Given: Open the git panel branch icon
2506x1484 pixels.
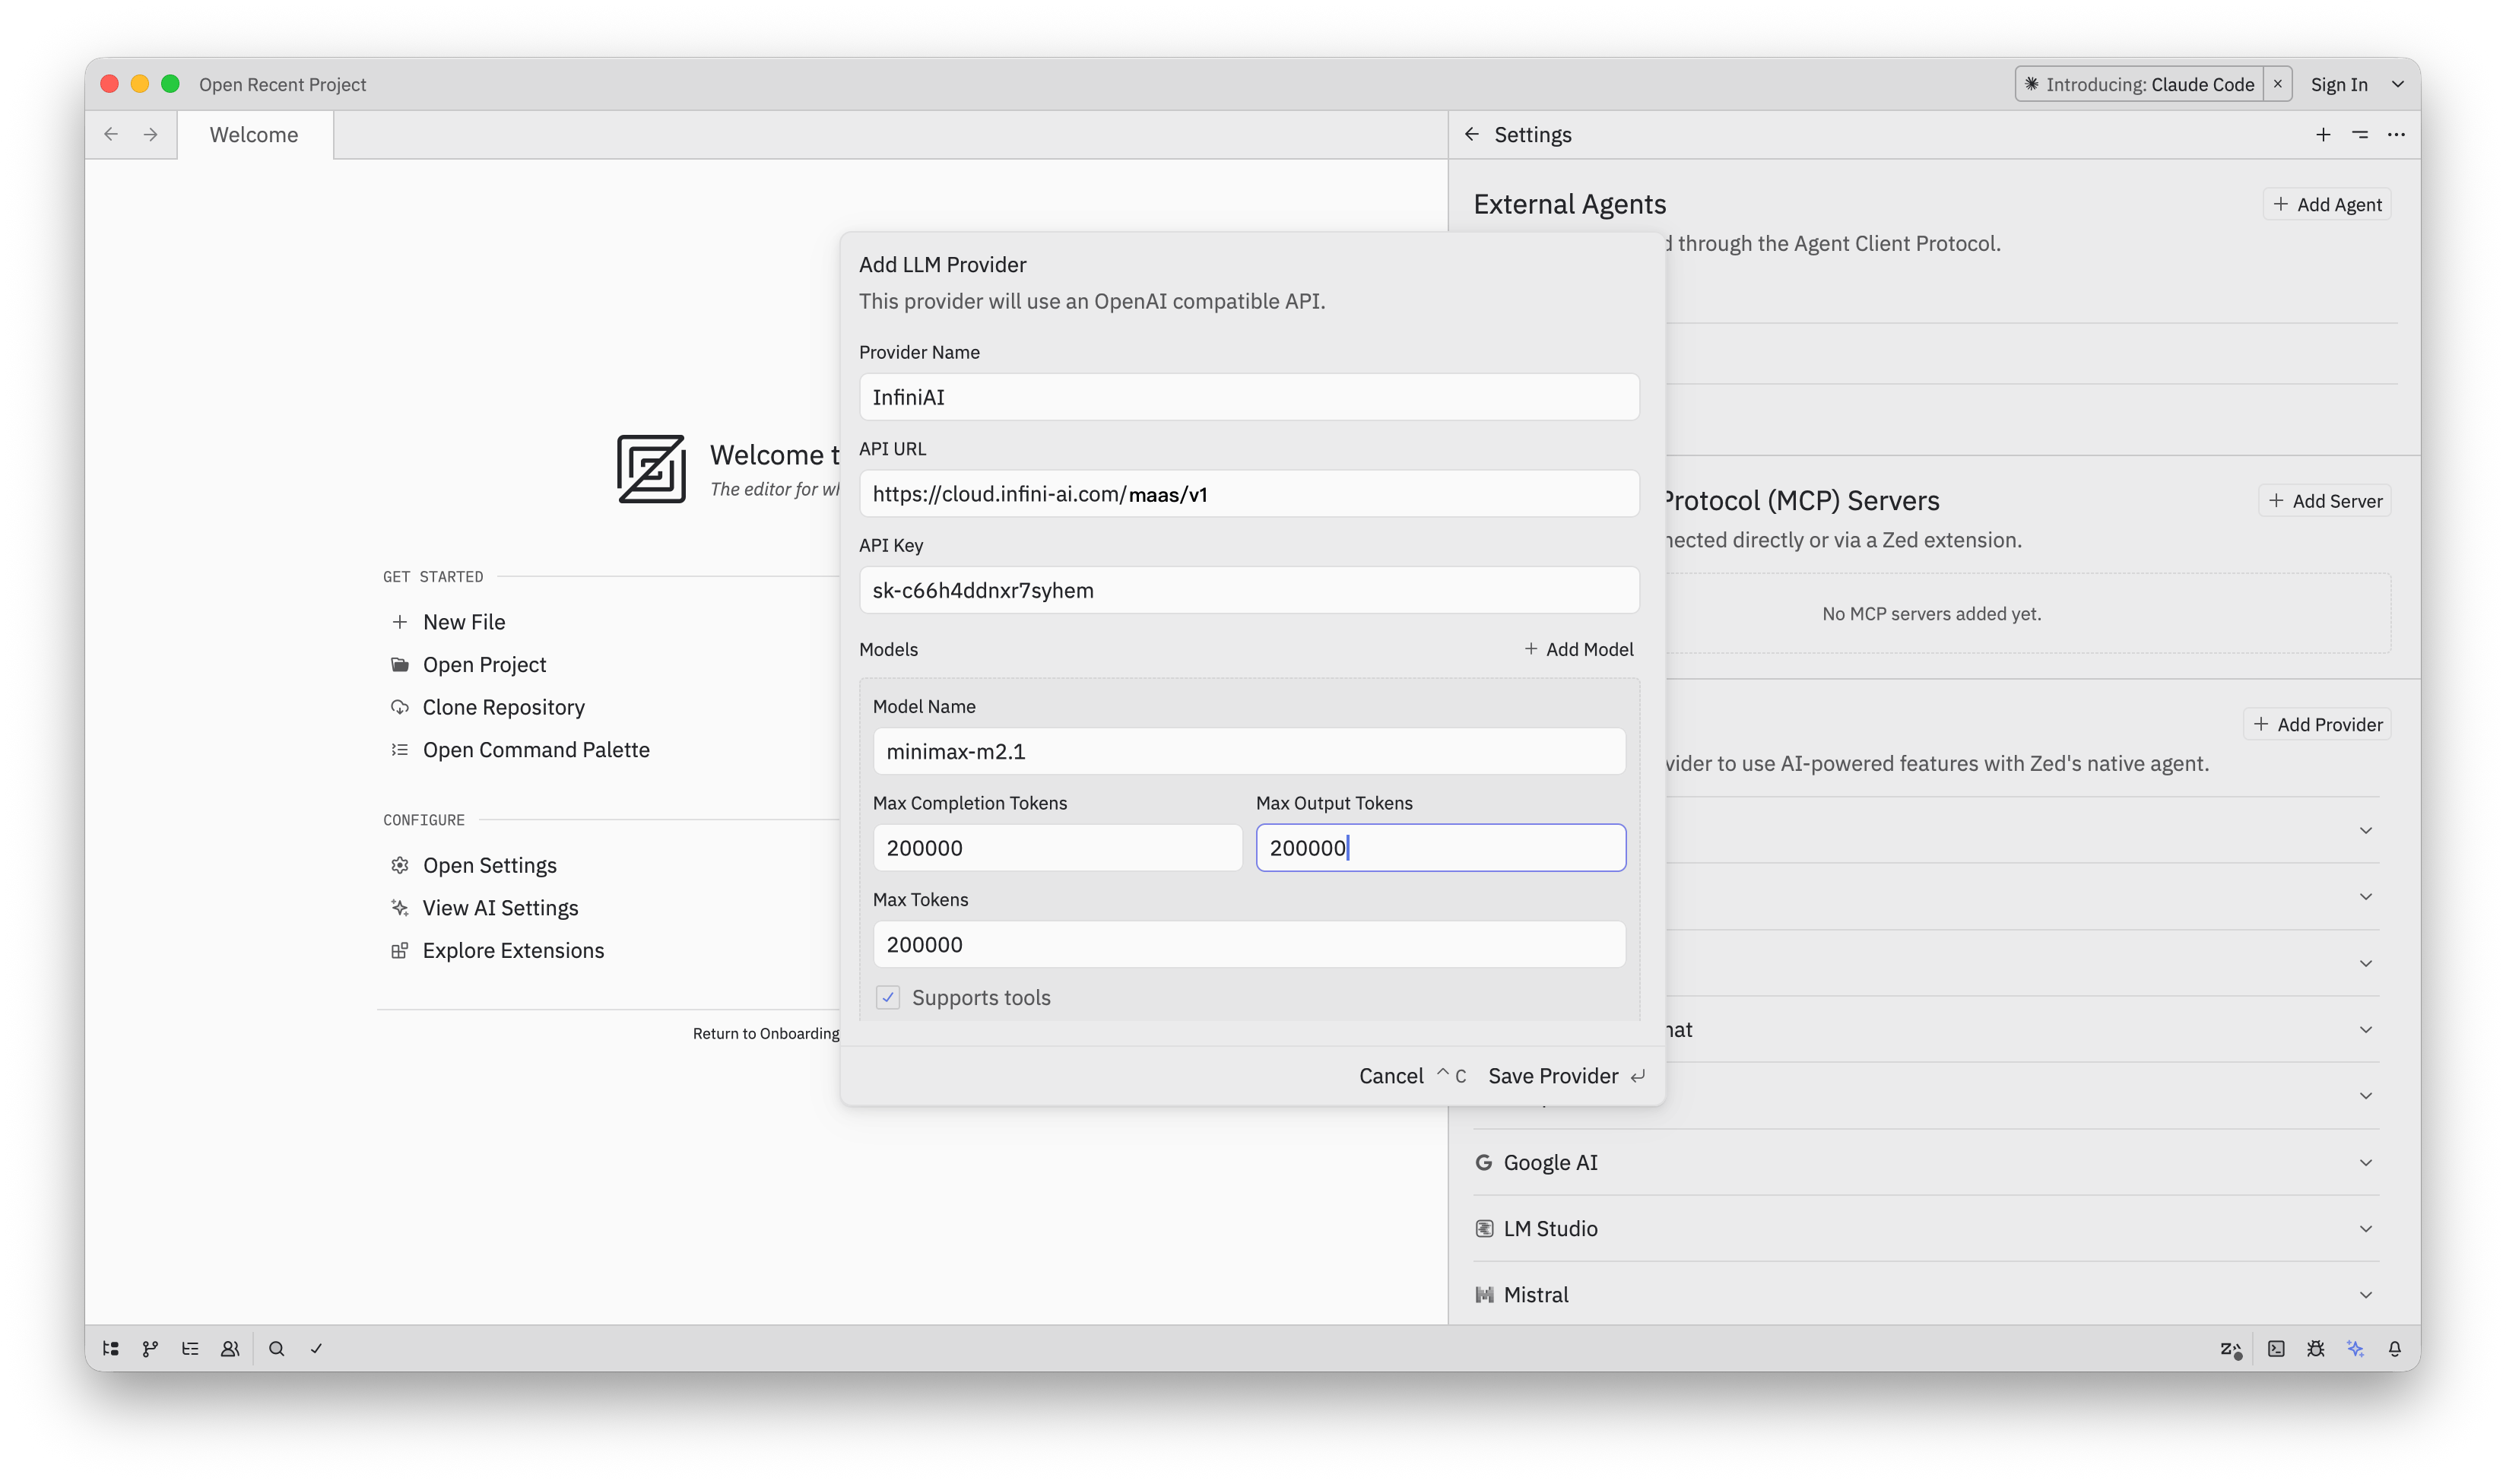Looking at the screenshot, I should click(150, 1348).
